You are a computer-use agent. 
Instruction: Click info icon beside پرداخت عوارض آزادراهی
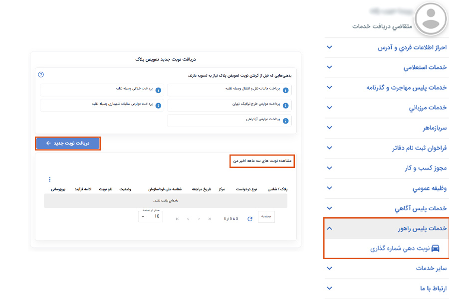(x=285, y=121)
